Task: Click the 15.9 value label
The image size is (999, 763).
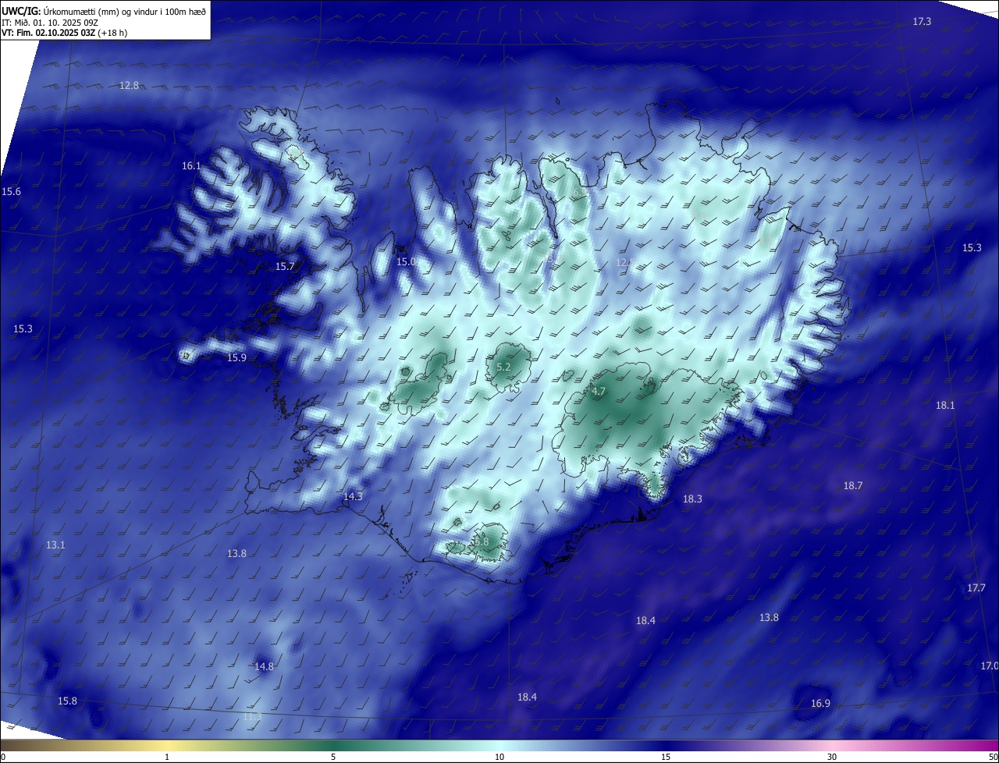Action: pos(236,358)
